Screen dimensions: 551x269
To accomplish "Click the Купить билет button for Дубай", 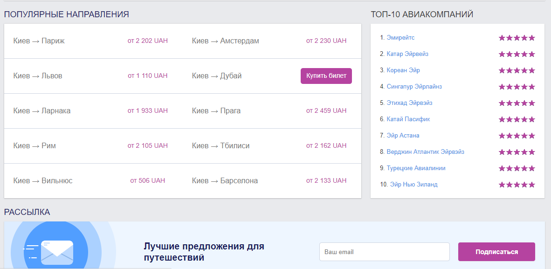I will tap(326, 76).
